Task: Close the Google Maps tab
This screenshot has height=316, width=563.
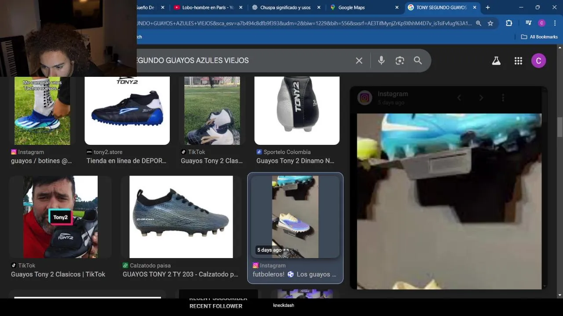Action: click(x=397, y=7)
